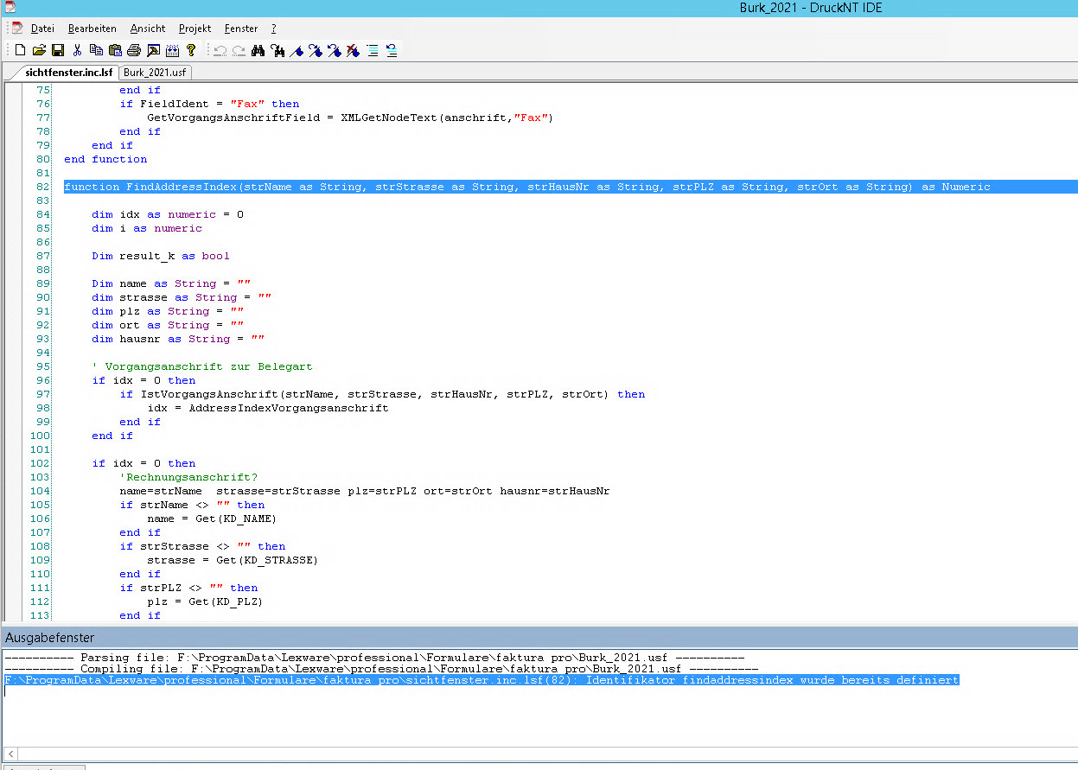This screenshot has width=1078, height=770.
Task: Click the scissors cut icon
Action: 77,50
